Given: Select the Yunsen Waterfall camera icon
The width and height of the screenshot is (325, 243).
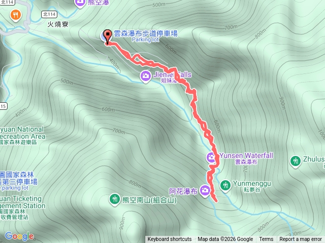Looking at the screenshot, I should click(x=211, y=157).
